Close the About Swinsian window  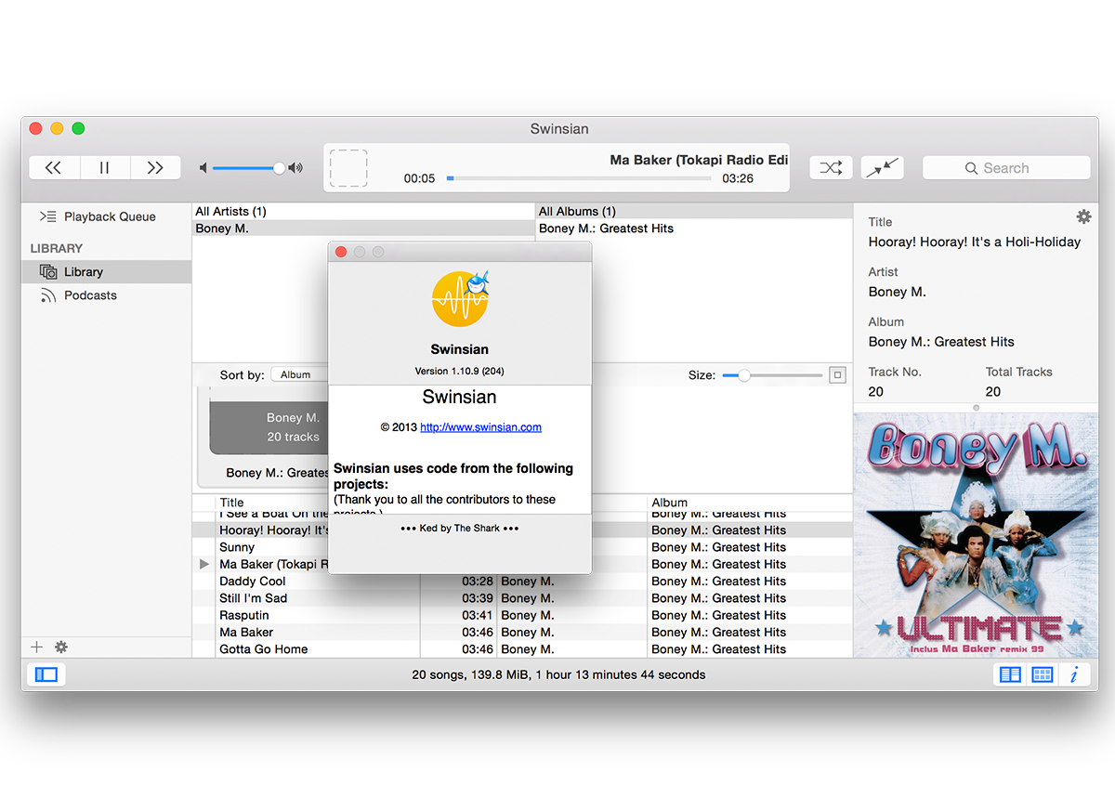(341, 252)
